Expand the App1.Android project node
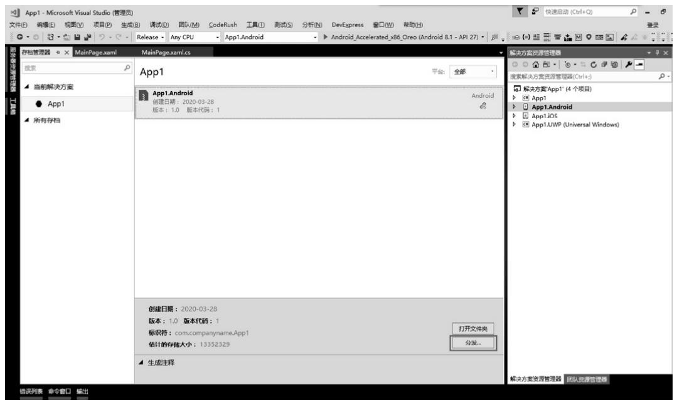The width and height of the screenshot is (677, 405). [x=514, y=107]
